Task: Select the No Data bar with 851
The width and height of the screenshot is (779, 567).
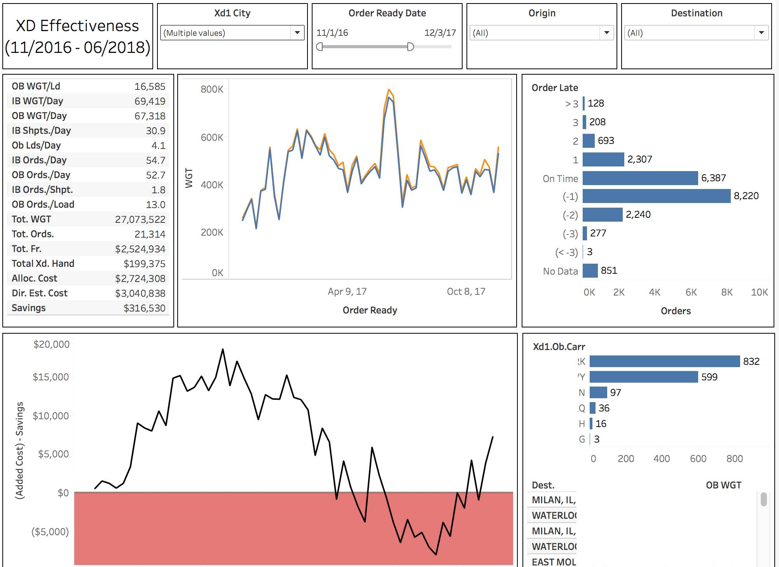Action: coord(590,271)
